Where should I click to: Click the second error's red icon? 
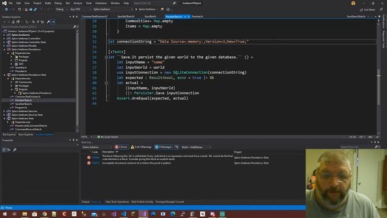pos(89,163)
